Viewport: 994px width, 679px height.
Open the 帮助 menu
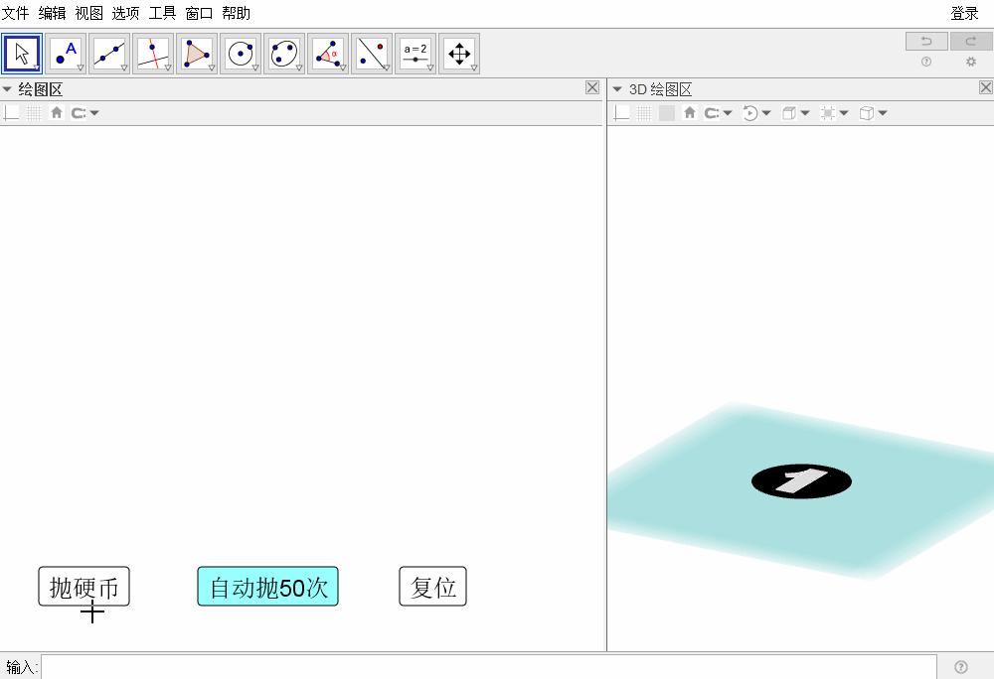click(x=236, y=13)
